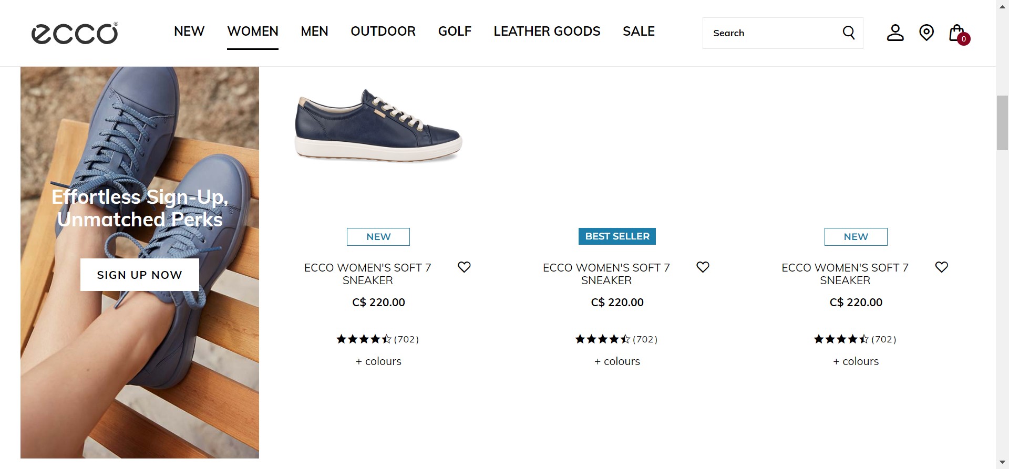Viewport: 1009px width, 469px height.
Task: View star rating reviews of first sneaker
Action: [377, 339]
